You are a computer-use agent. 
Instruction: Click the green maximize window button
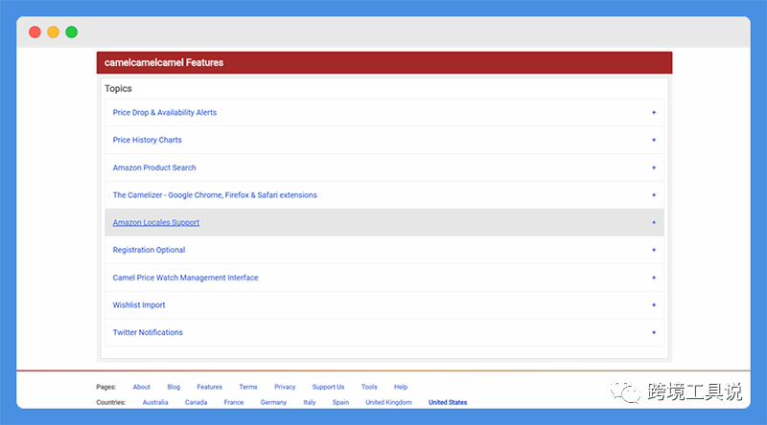71,33
